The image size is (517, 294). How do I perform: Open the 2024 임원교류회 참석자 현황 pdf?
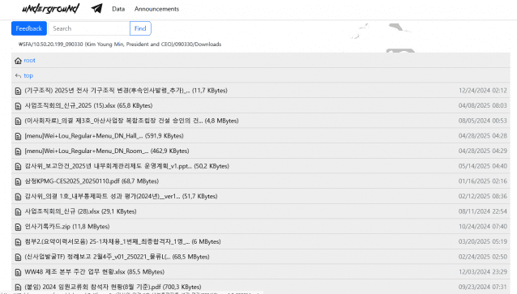click(x=113, y=287)
